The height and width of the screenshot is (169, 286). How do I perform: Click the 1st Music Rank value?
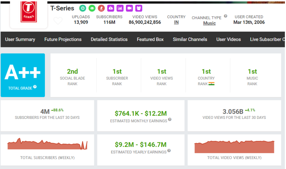[x=252, y=71]
